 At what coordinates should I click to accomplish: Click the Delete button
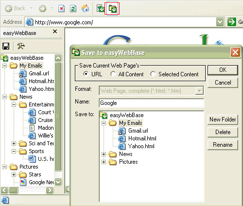coord(223,132)
